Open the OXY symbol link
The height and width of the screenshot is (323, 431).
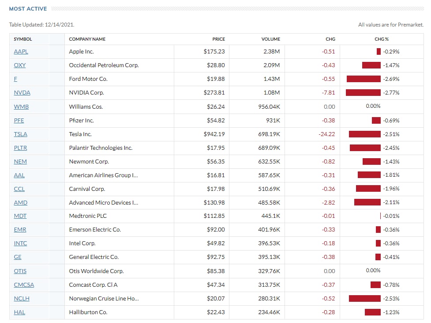(20, 65)
